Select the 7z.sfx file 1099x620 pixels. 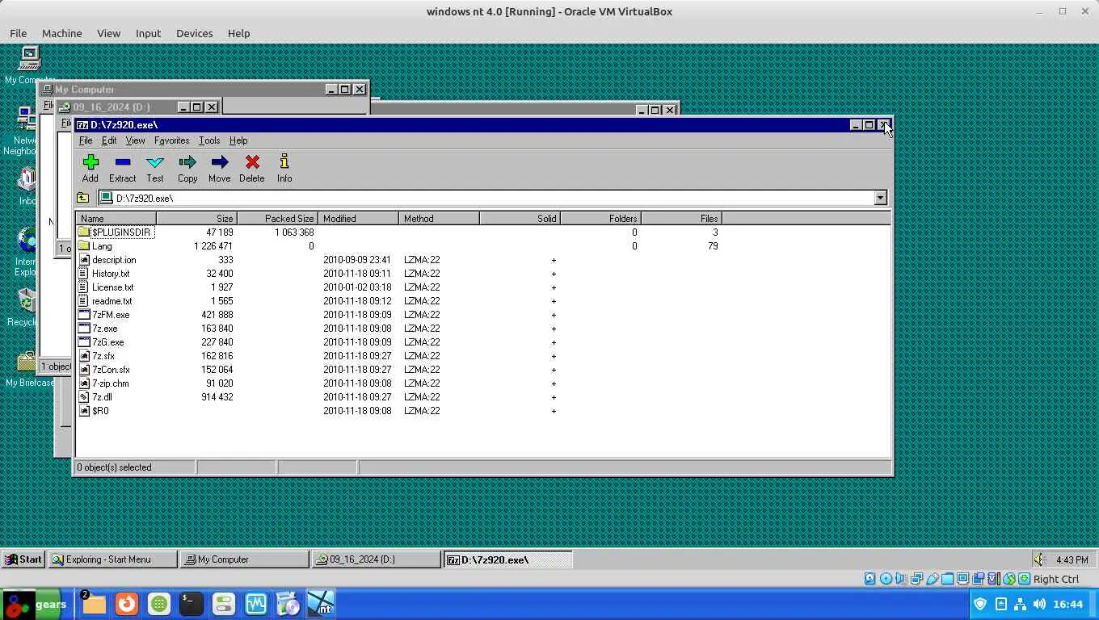[103, 356]
